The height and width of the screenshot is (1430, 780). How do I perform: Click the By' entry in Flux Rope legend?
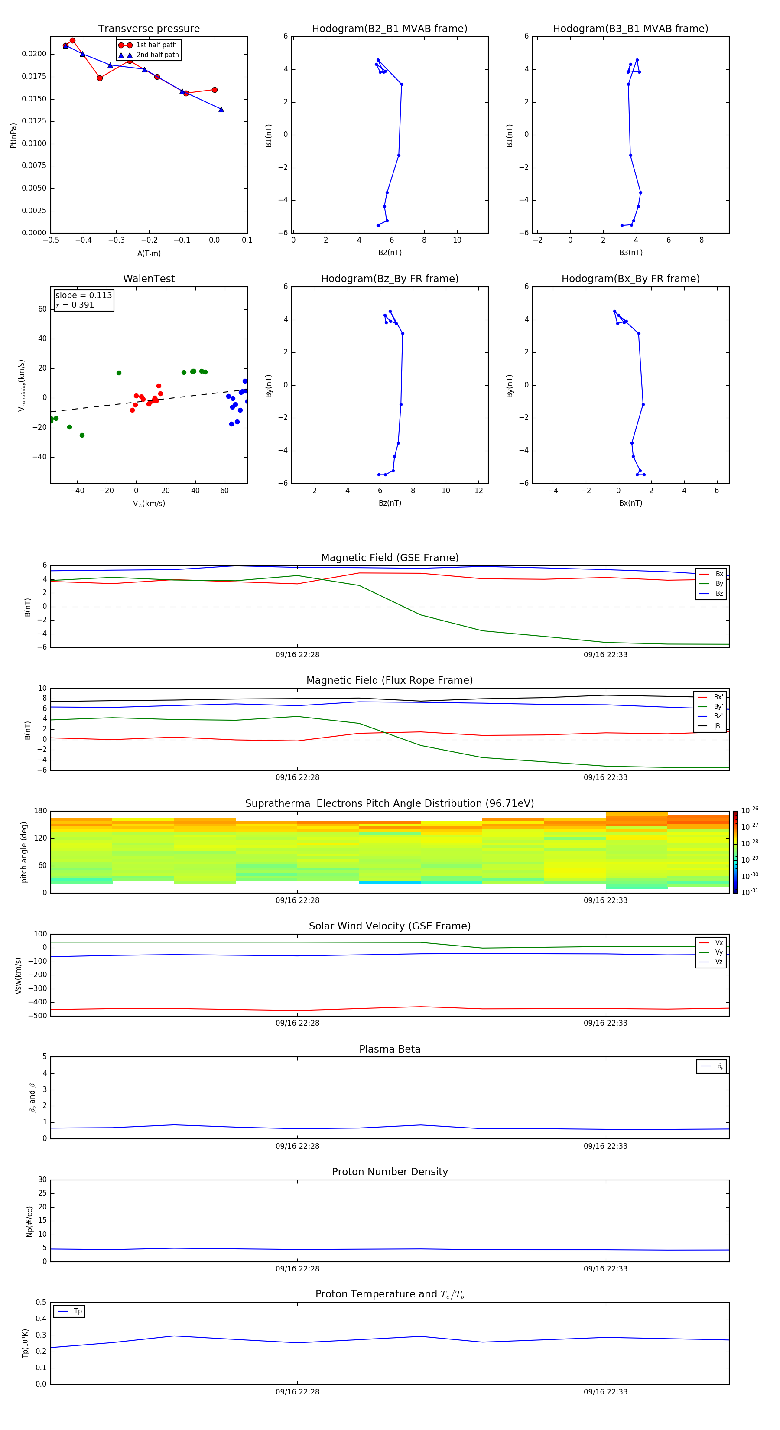(710, 707)
